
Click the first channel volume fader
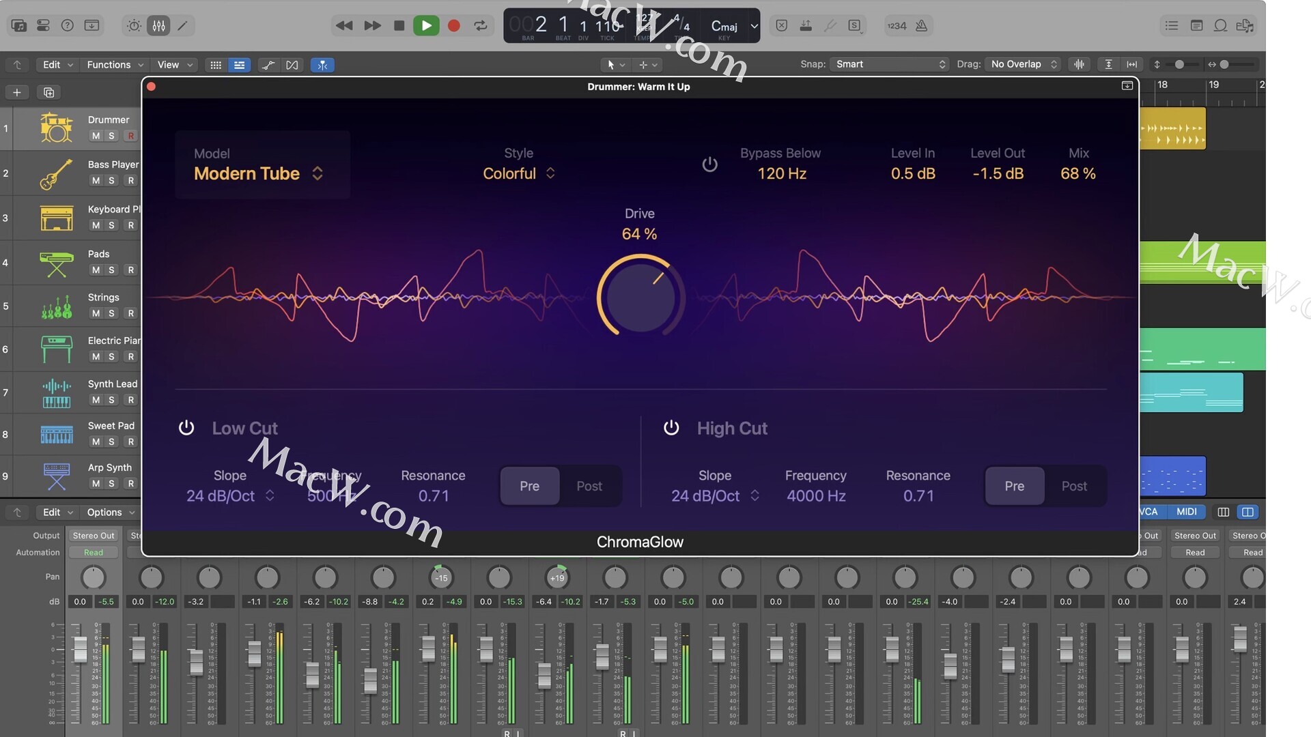[80, 648]
